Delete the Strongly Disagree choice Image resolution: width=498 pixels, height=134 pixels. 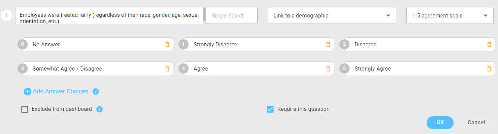(328, 44)
